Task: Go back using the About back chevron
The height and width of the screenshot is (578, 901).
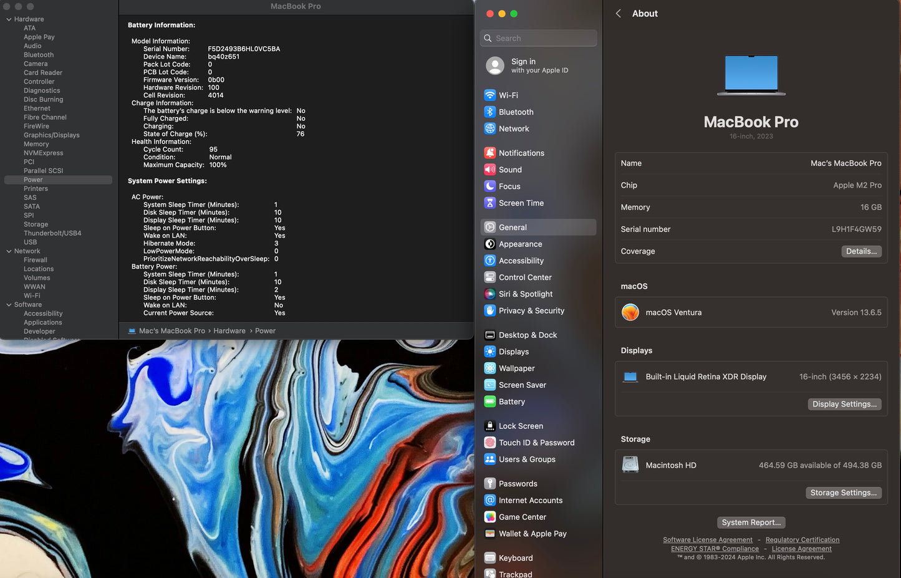Action: [618, 14]
